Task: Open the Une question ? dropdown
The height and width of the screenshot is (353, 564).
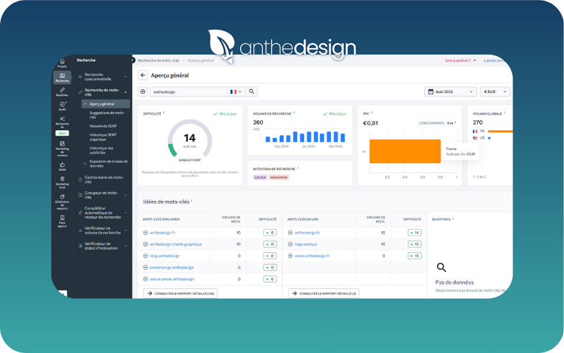Action: pyautogui.click(x=461, y=60)
